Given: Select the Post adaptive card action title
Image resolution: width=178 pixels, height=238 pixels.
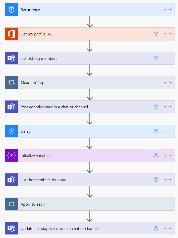Looking at the screenshot, I should pos(54,107).
